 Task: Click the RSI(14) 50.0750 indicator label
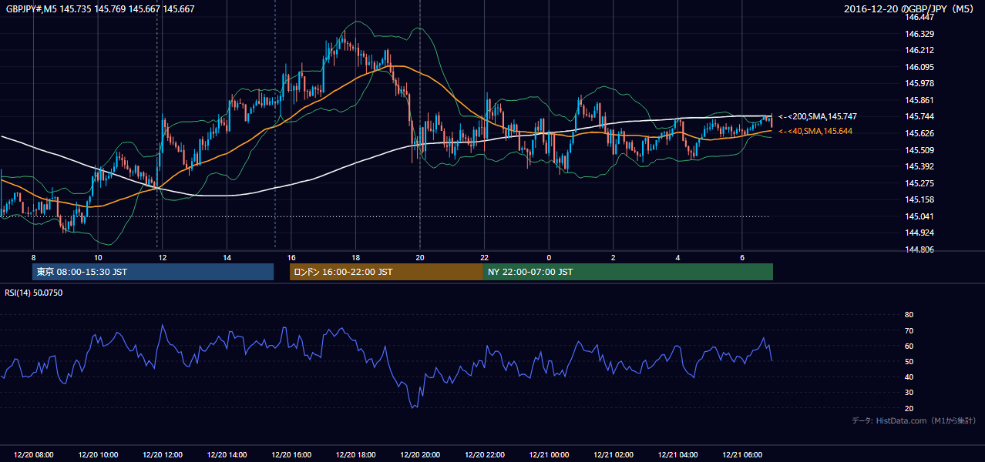point(33,293)
